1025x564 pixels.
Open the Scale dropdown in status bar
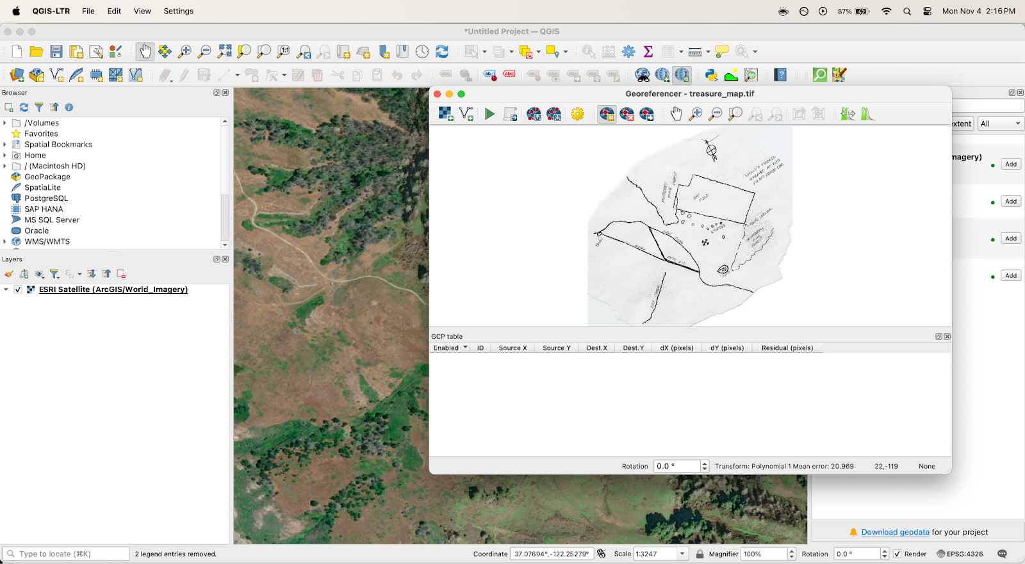(682, 554)
